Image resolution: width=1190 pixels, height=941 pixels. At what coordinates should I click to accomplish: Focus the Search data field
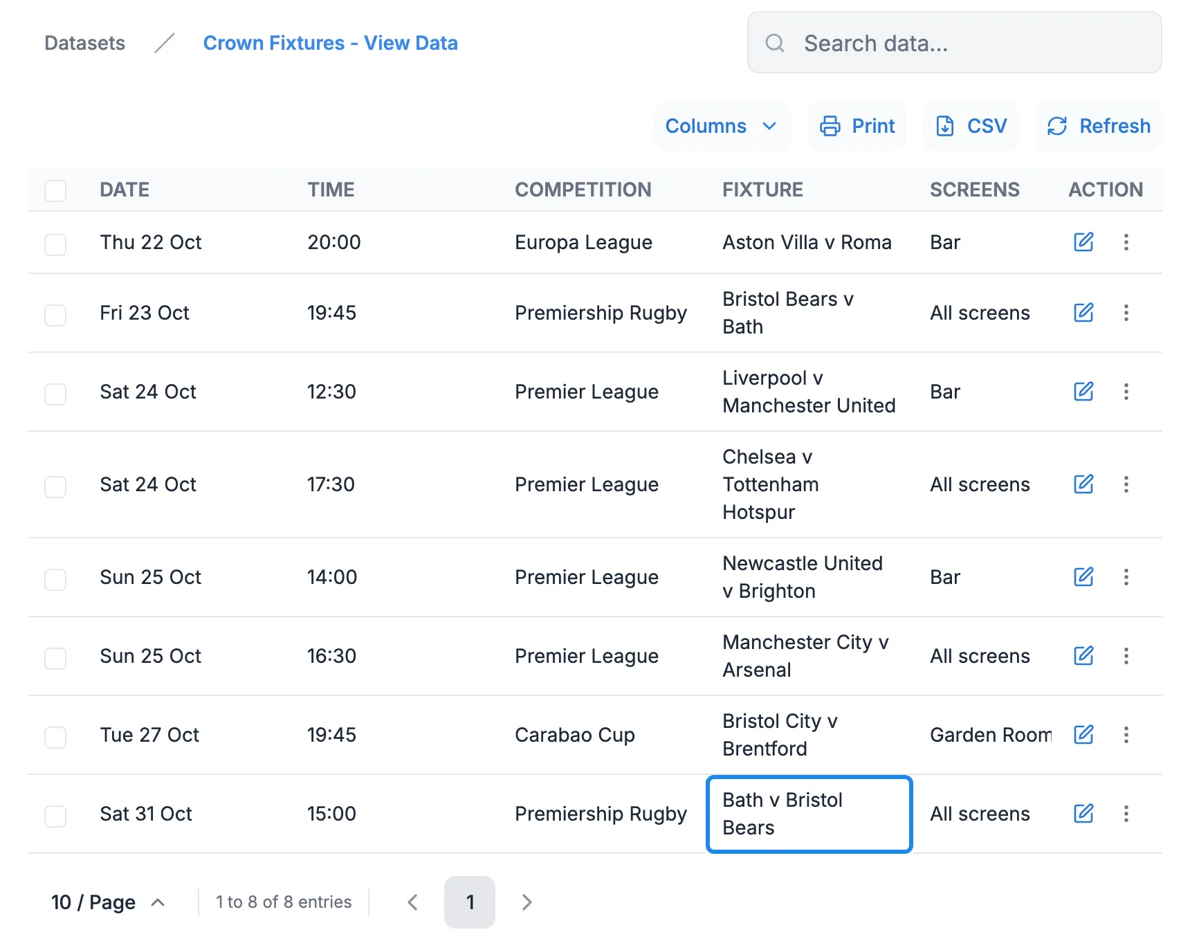[955, 42]
